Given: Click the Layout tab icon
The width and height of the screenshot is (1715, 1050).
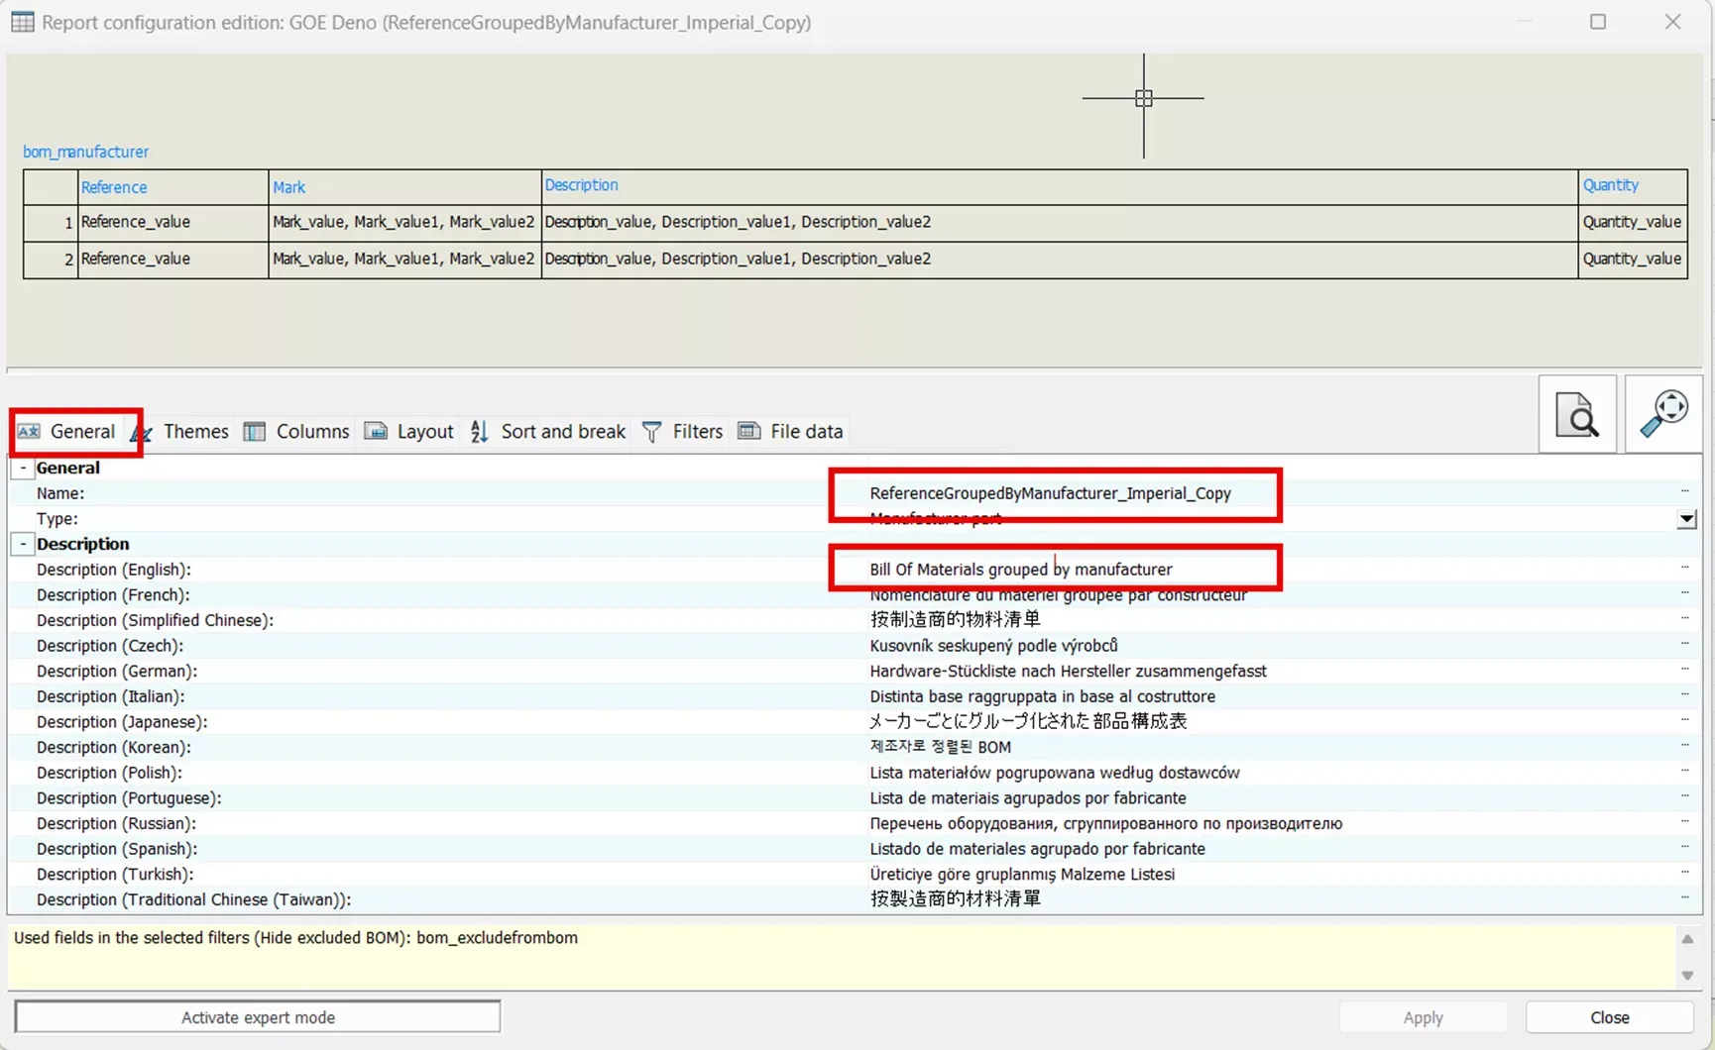Looking at the screenshot, I should (x=376, y=431).
